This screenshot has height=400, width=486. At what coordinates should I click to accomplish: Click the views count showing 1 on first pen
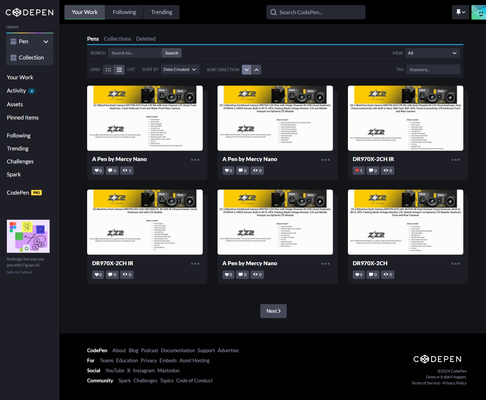point(127,171)
